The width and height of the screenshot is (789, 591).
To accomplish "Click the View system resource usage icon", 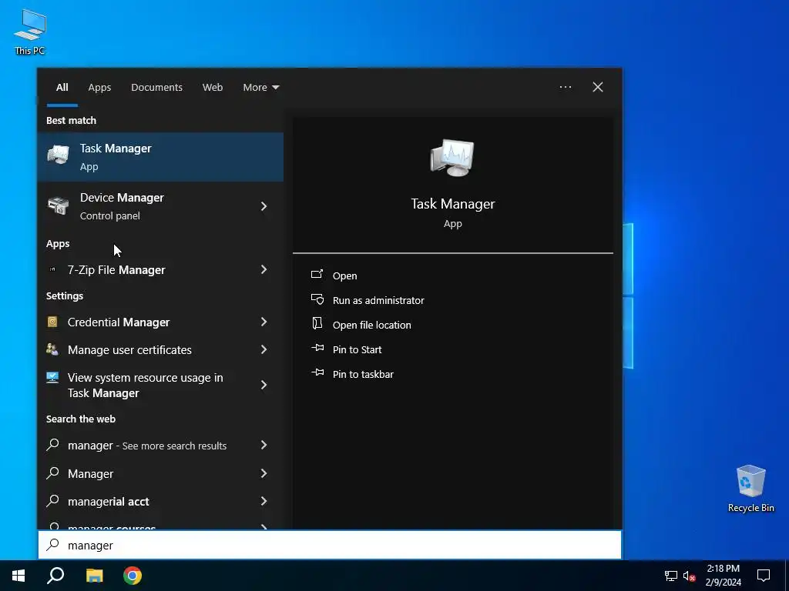I will [x=52, y=377].
